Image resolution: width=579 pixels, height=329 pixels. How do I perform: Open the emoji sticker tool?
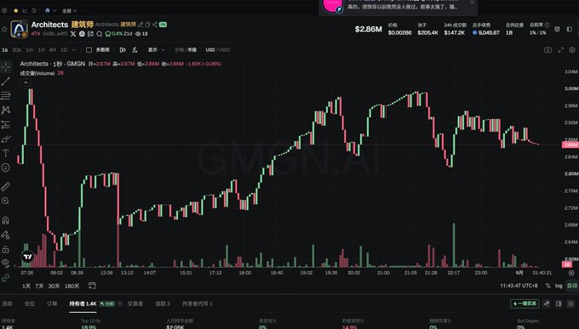click(x=6, y=167)
